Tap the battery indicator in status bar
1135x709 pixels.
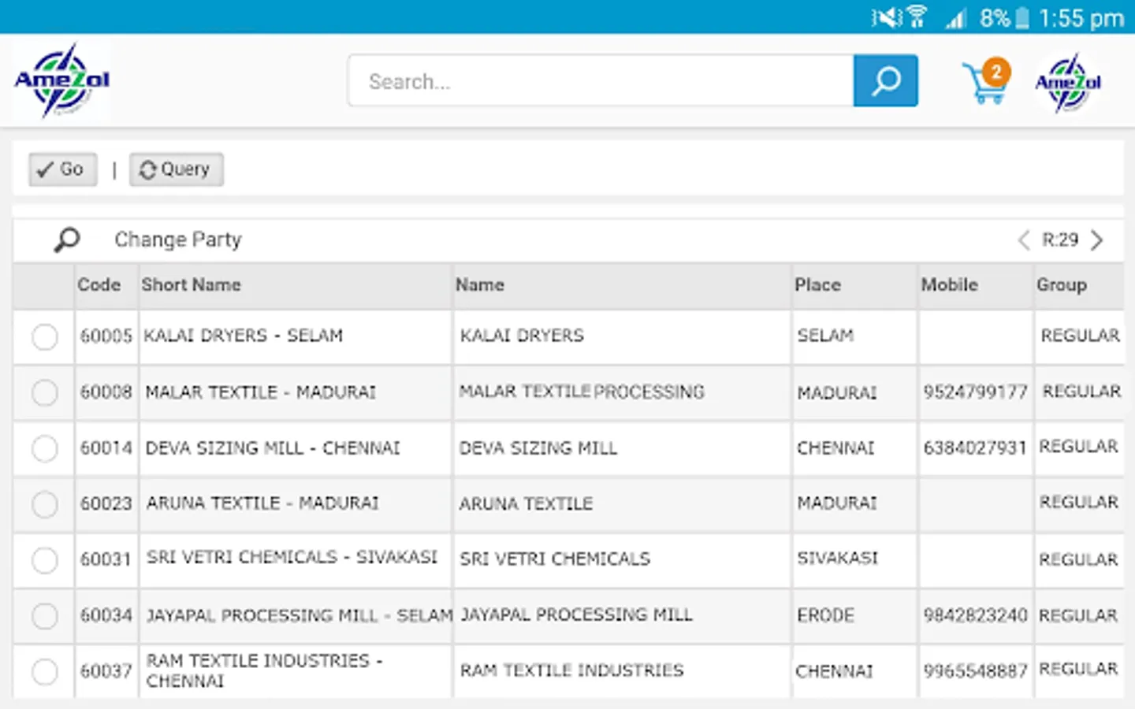tap(1021, 18)
